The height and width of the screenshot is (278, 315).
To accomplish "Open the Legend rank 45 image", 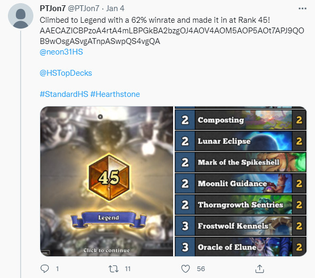I will coord(106,181).
